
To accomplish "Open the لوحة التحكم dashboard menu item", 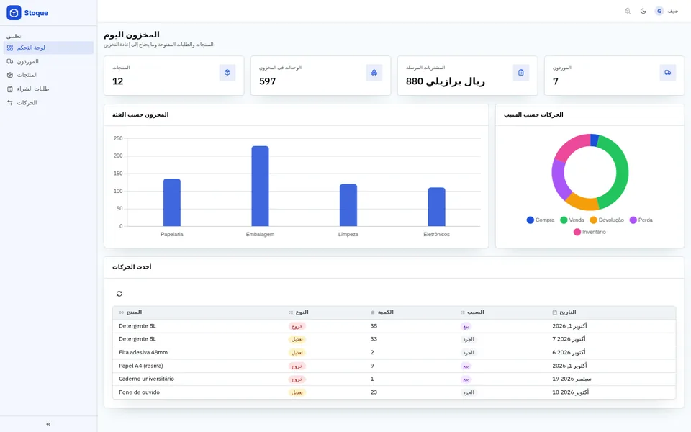I will pyautogui.click(x=48, y=48).
